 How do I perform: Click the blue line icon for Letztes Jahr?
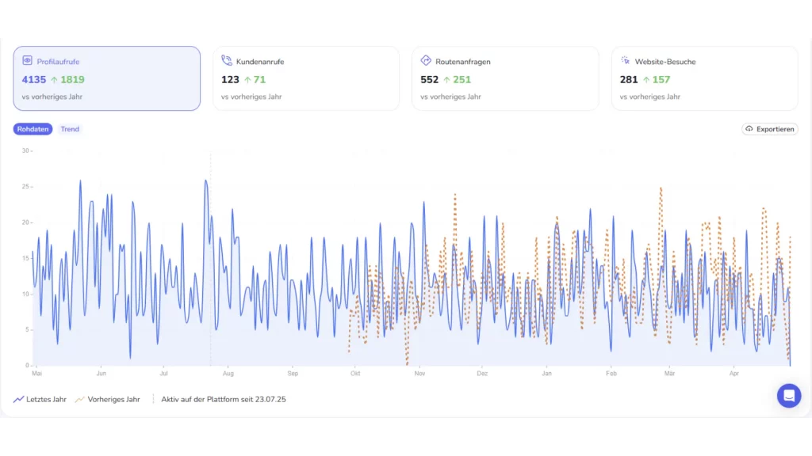click(19, 400)
